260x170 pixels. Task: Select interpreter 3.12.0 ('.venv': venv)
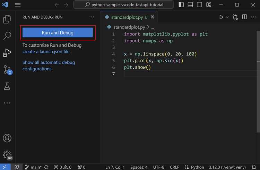click(x=227, y=167)
